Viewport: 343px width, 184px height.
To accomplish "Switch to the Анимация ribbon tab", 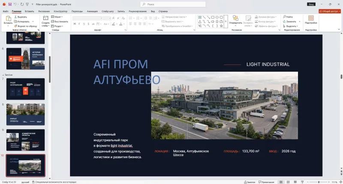I will pos(92,11).
